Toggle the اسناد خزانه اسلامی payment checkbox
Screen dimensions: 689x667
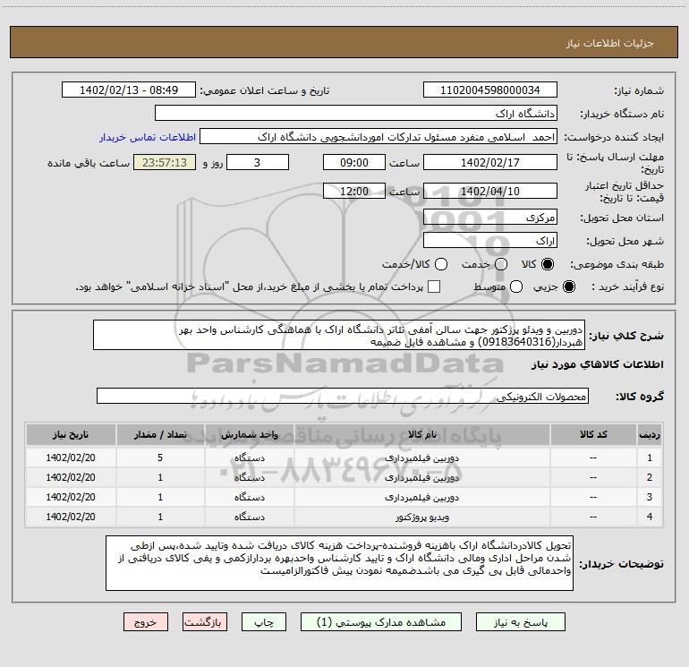[x=434, y=286]
